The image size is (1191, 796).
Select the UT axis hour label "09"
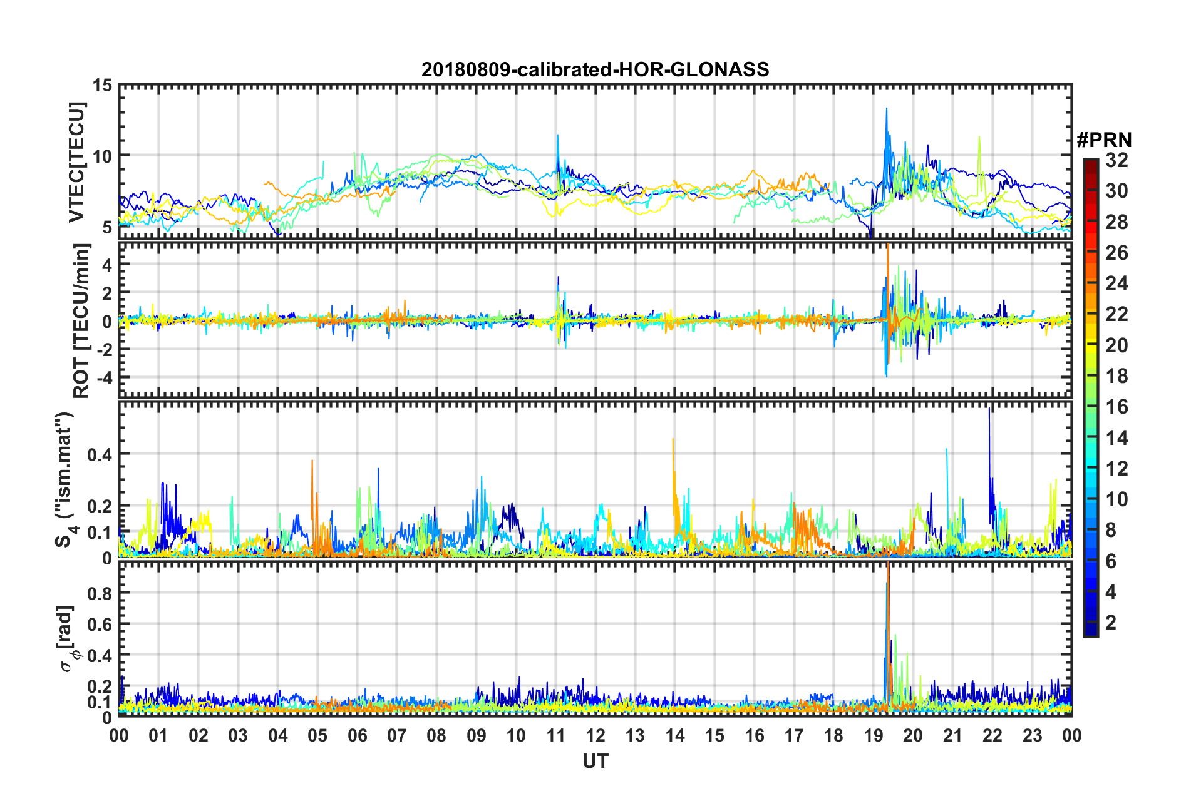477,735
